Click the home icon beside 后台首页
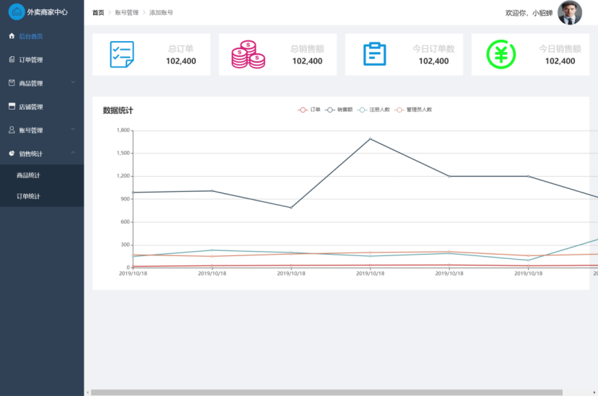The height and width of the screenshot is (396, 598). pyautogui.click(x=12, y=36)
